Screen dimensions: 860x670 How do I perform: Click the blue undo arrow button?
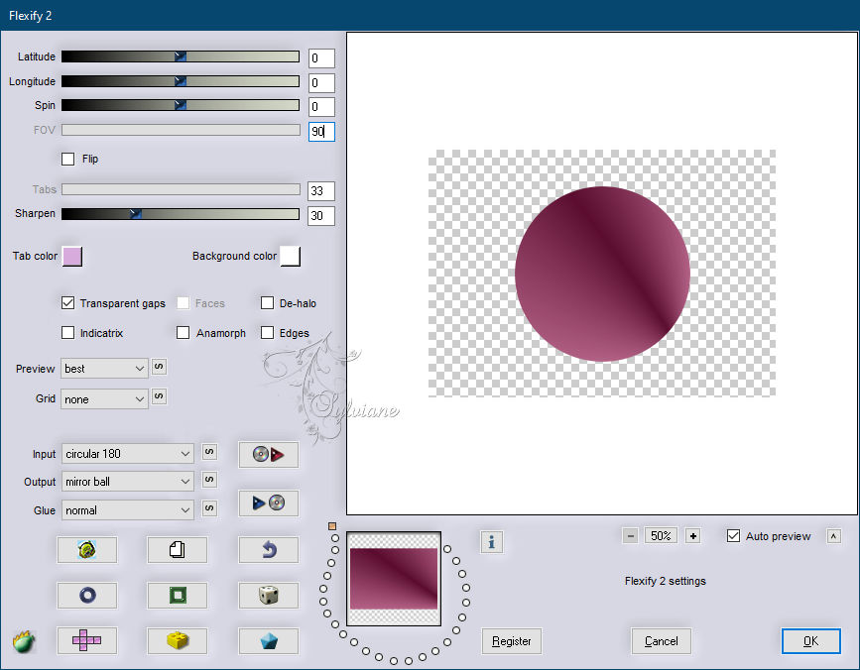pos(268,549)
